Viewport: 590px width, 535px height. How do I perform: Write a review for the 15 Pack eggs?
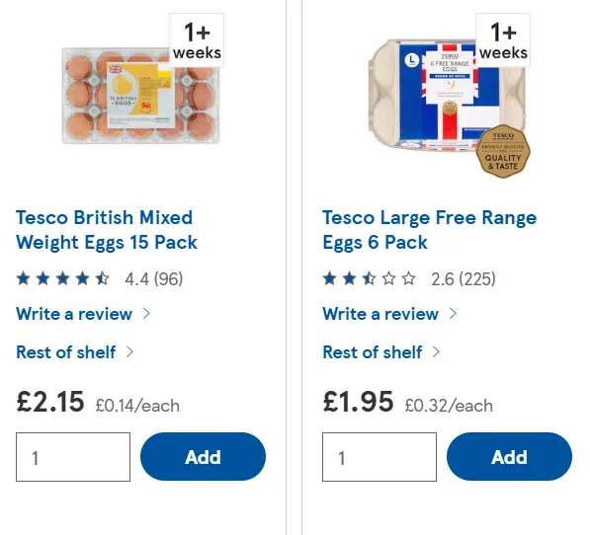tap(74, 314)
